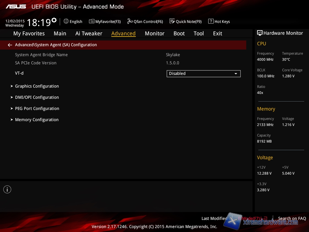Expand PEG Port Configuration submenu
The width and height of the screenshot is (309, 232).
pos(37,108)
